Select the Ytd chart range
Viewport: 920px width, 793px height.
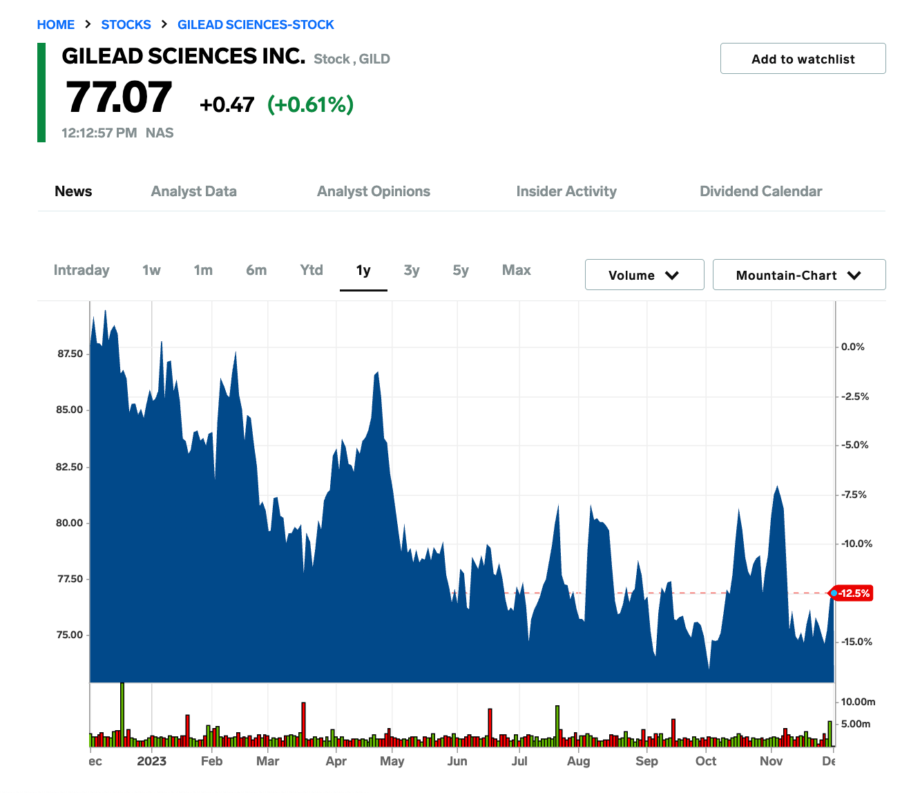pyautogui.click(x=311, y=271)
